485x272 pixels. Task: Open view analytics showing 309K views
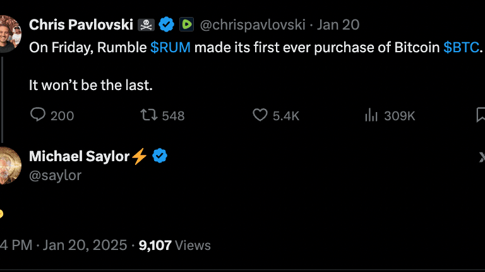tap(371, 115)
